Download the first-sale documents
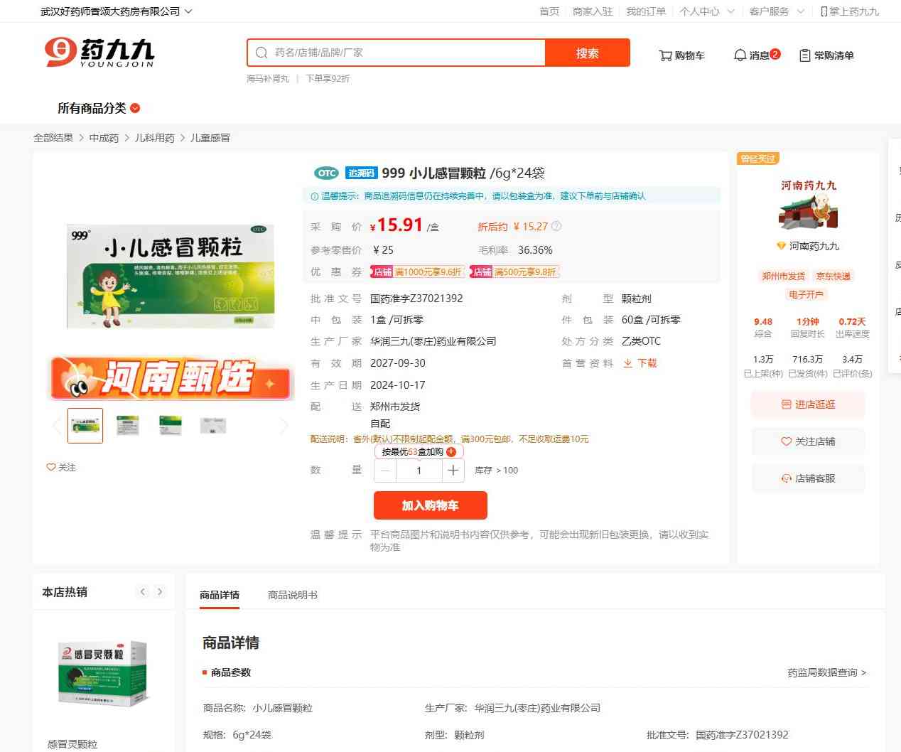 pyautogui.click(x=640, y=363)
